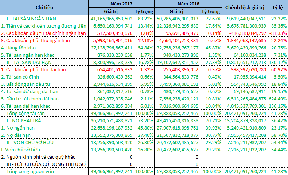Click 'Tài sản dài hạn khác' row label
This screenshot has width=288, height=175.
(x=26, y=106)
